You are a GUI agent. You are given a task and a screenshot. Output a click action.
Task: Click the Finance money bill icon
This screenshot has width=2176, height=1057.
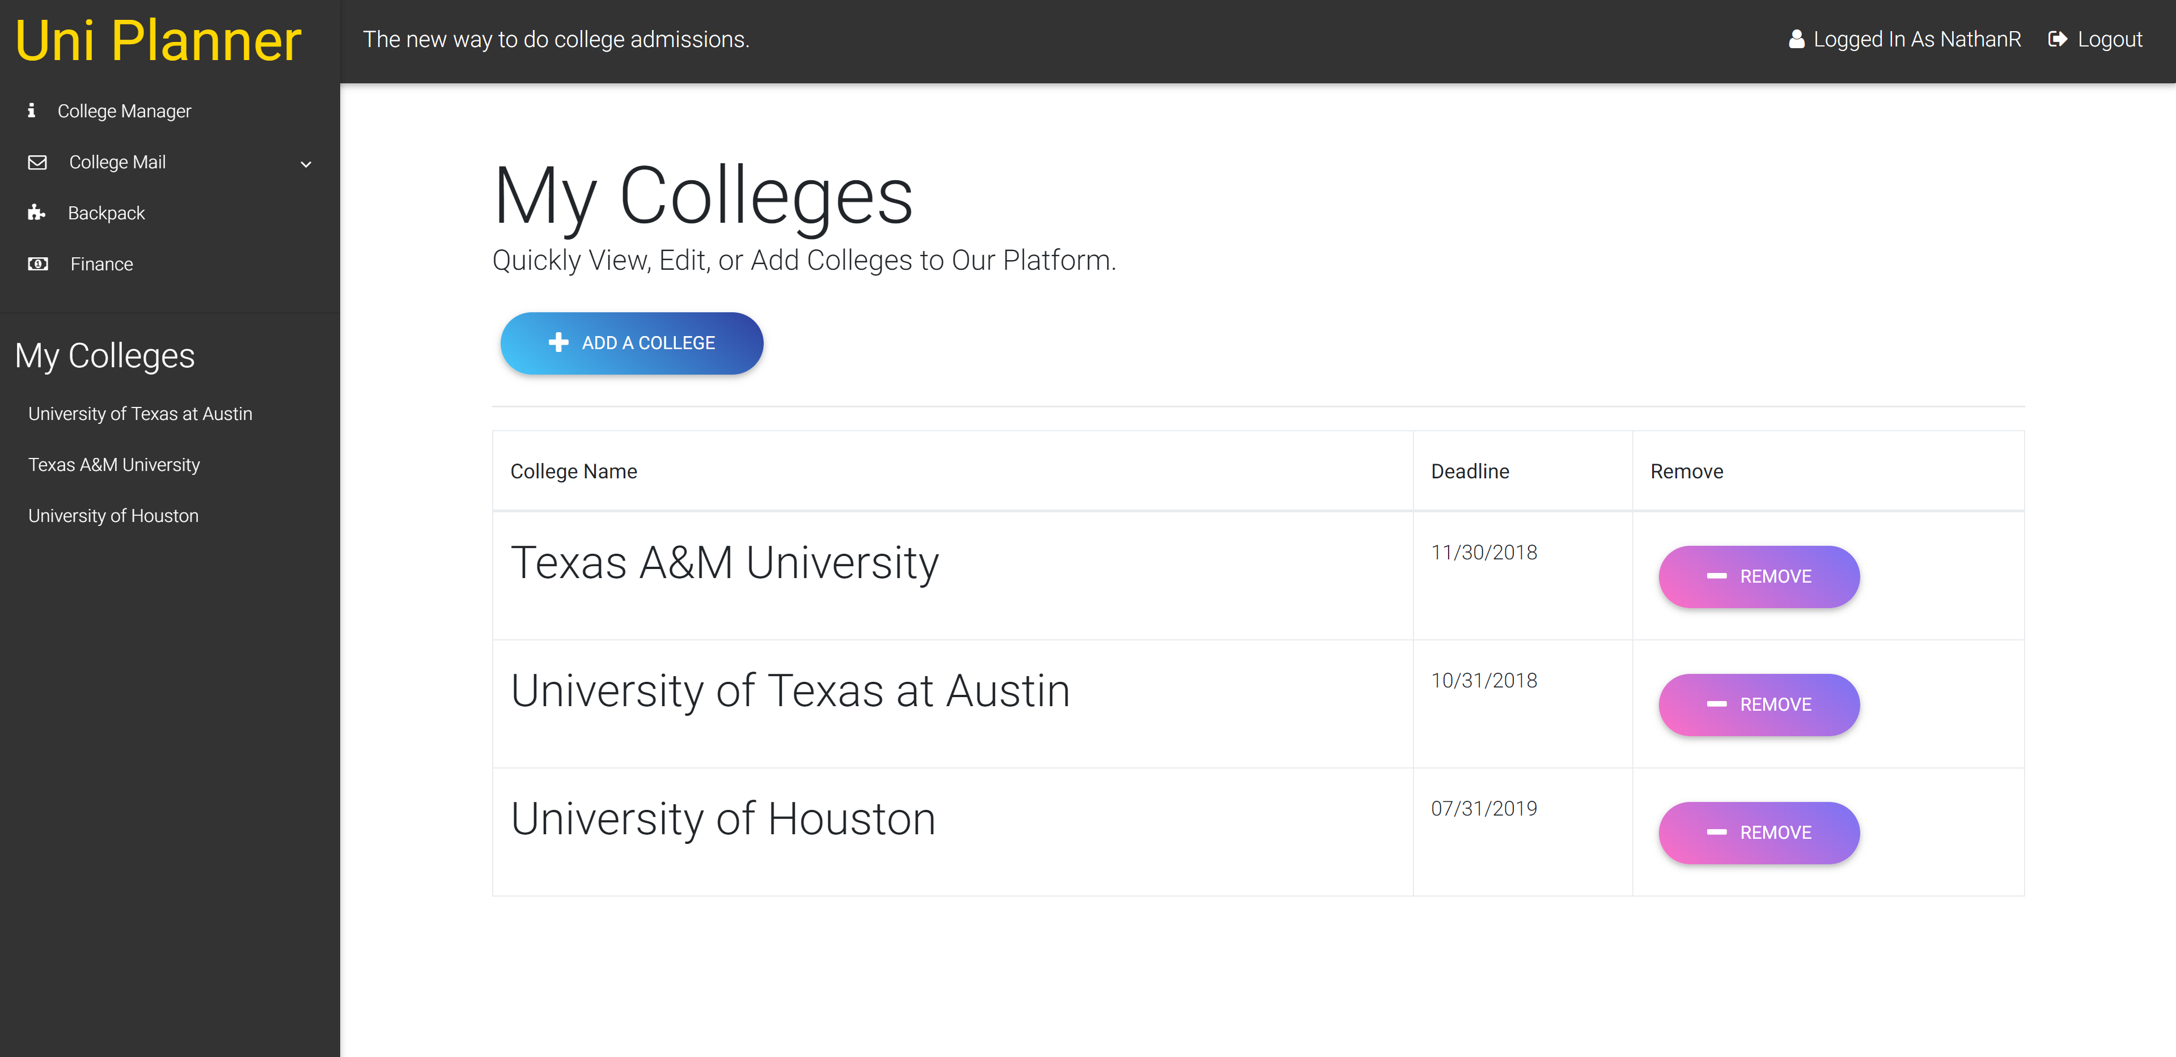(37, 264)
